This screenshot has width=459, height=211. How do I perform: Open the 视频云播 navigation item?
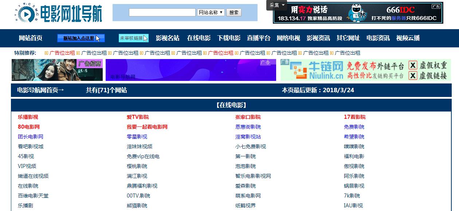coord(408,38)
